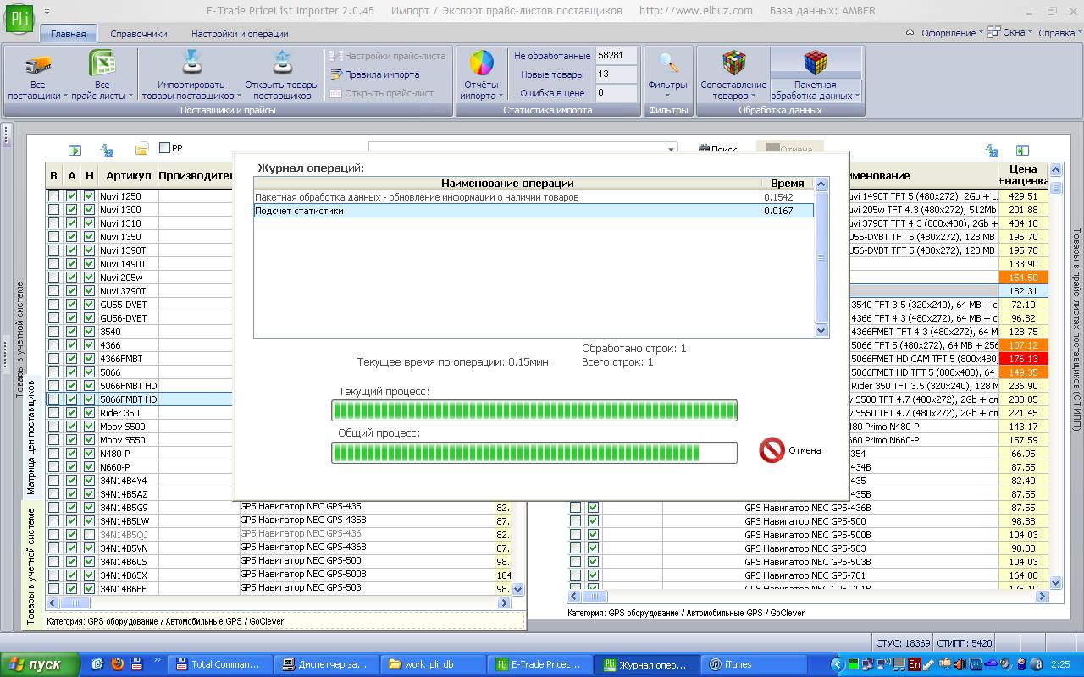Click the 'Фильтры' magnifier icon
The image size is (1084, 677).
click(x=668, y=63)
